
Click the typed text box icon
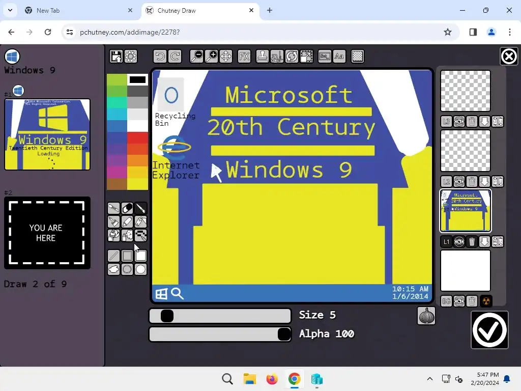pos(325,57)
